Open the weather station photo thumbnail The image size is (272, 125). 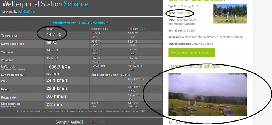[230, 14]
